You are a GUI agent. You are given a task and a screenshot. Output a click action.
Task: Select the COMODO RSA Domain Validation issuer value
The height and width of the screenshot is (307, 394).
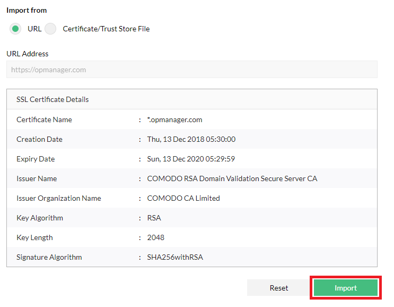[232, 178]
